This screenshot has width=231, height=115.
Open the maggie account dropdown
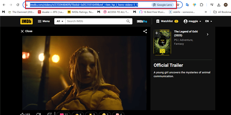(192, 21)
